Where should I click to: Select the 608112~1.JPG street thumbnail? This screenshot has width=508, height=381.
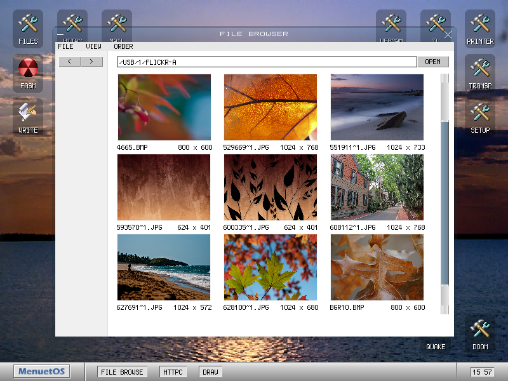click(x=377, y=187)
